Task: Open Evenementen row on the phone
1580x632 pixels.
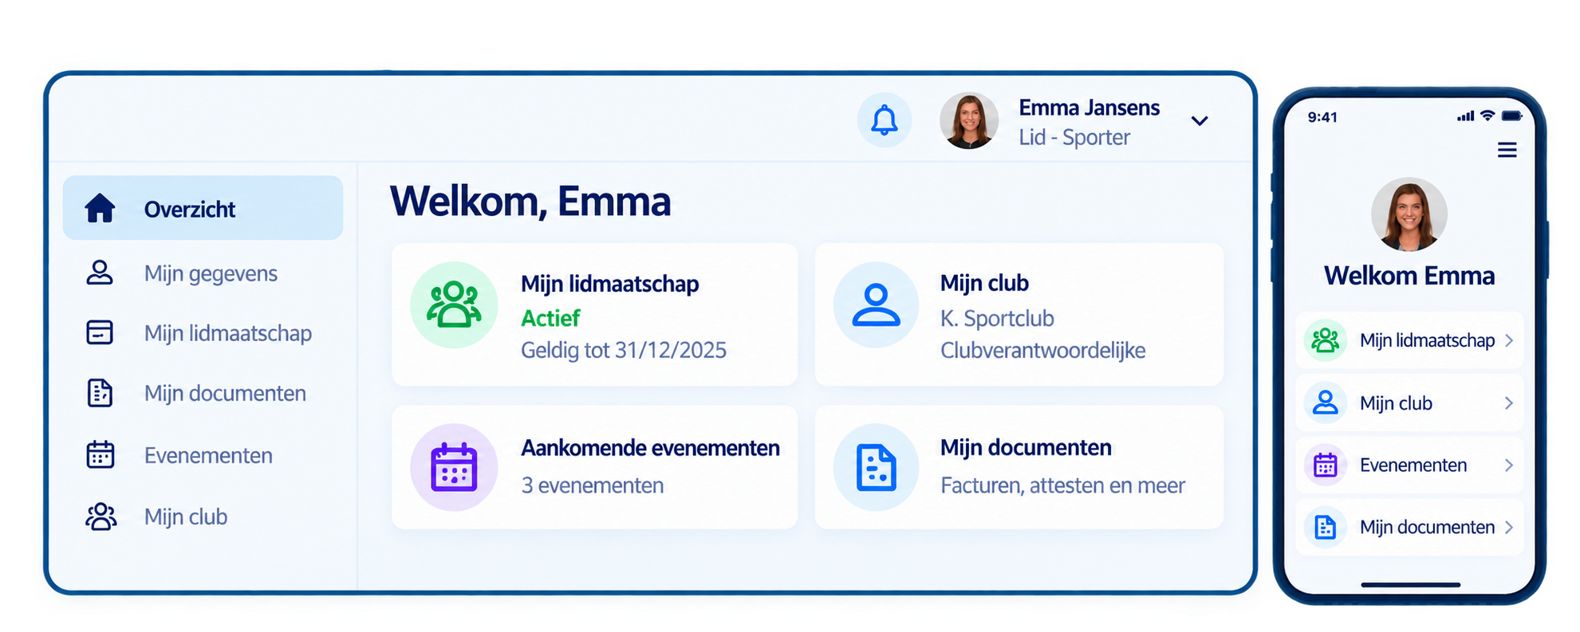Action: click(1409, 465)
